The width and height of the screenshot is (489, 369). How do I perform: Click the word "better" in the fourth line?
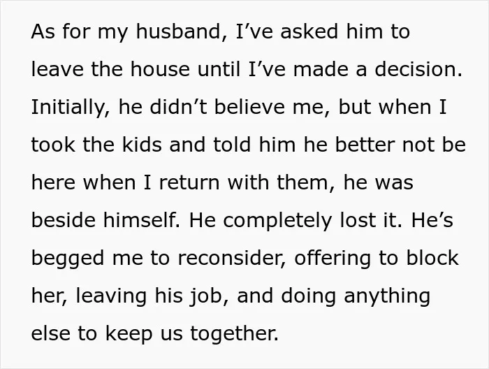[365, 145]
